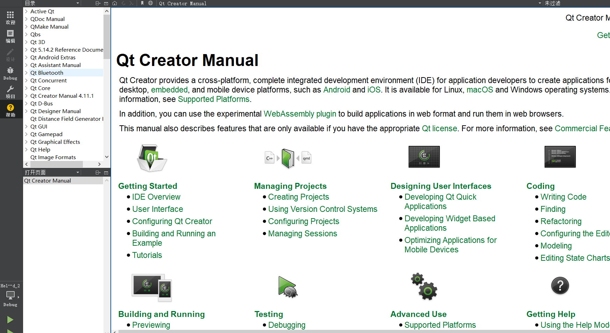Expand the Qt Designer Manual node
Viewport: 610px width, 333px height.
26,111
